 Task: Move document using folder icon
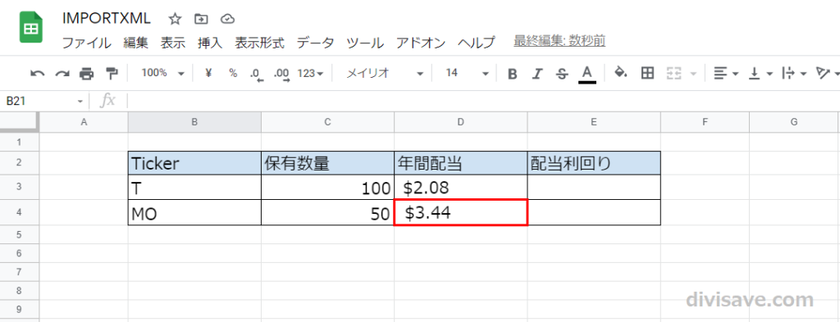coord(201,19)
